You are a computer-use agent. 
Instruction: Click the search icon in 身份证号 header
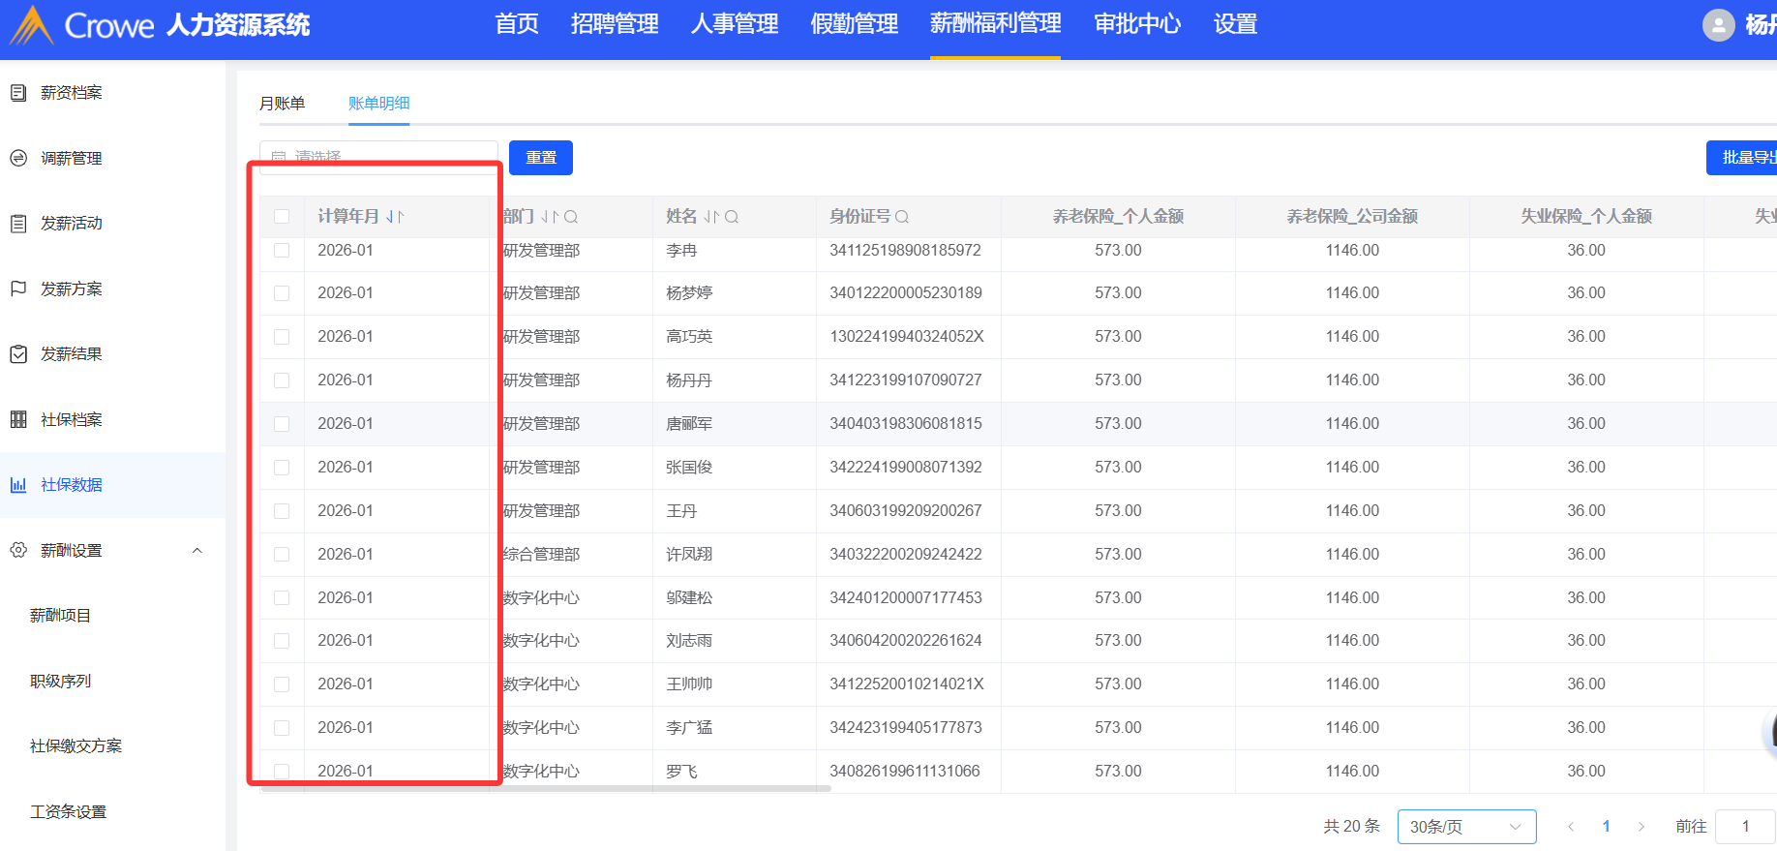click(902, 217)
